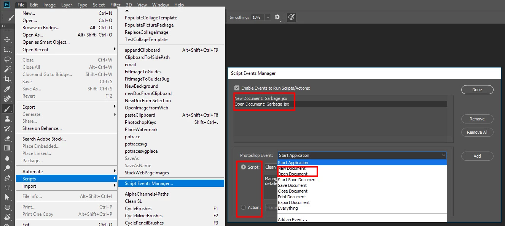Expand the Import submenu

coord(69,186)
